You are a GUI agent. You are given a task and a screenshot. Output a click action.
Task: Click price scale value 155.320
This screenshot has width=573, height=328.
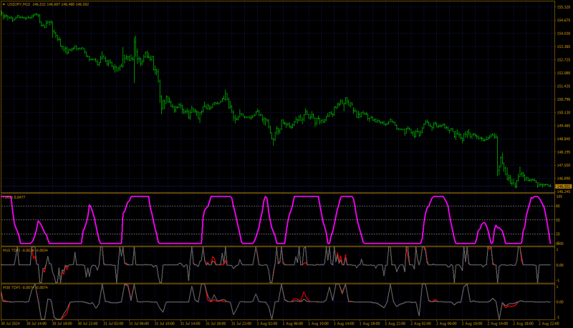[x=564, y=7]
